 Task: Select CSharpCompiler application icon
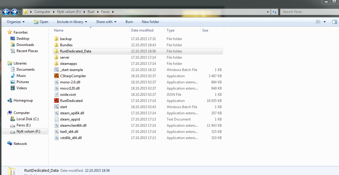pos(57,76)
